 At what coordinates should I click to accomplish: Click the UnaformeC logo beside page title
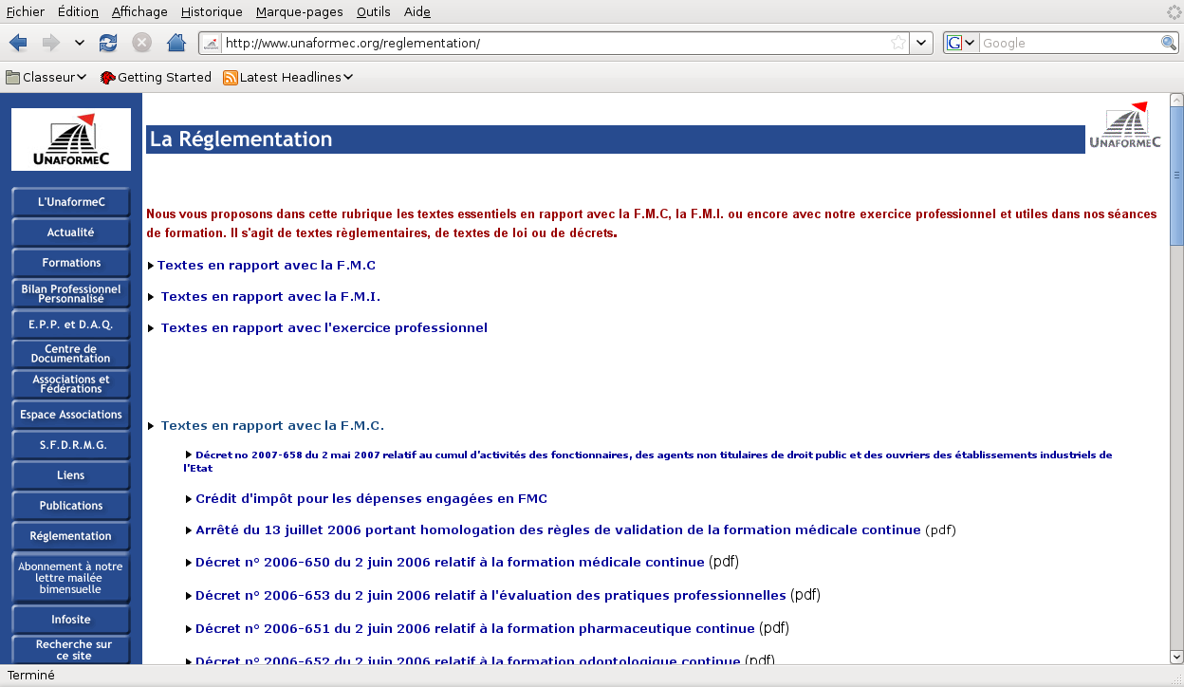1125,126
